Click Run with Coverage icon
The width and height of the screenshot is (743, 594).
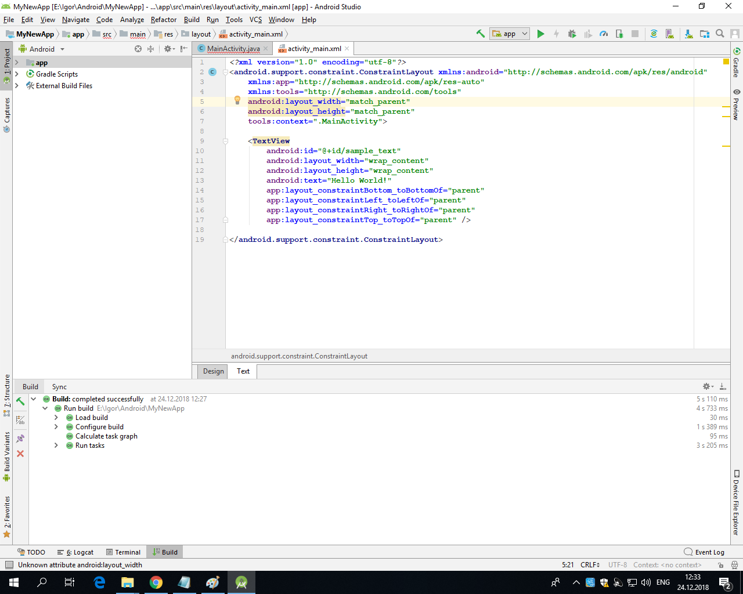[588, 34]
